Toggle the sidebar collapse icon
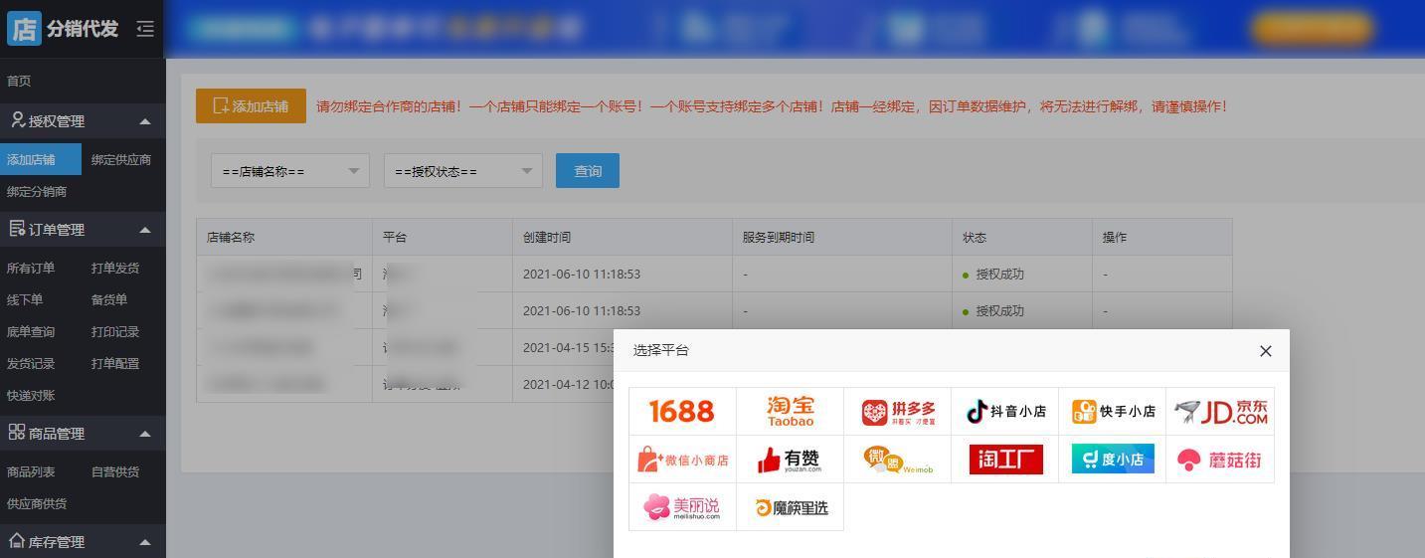1425x558 pixels. coord(145,29)
